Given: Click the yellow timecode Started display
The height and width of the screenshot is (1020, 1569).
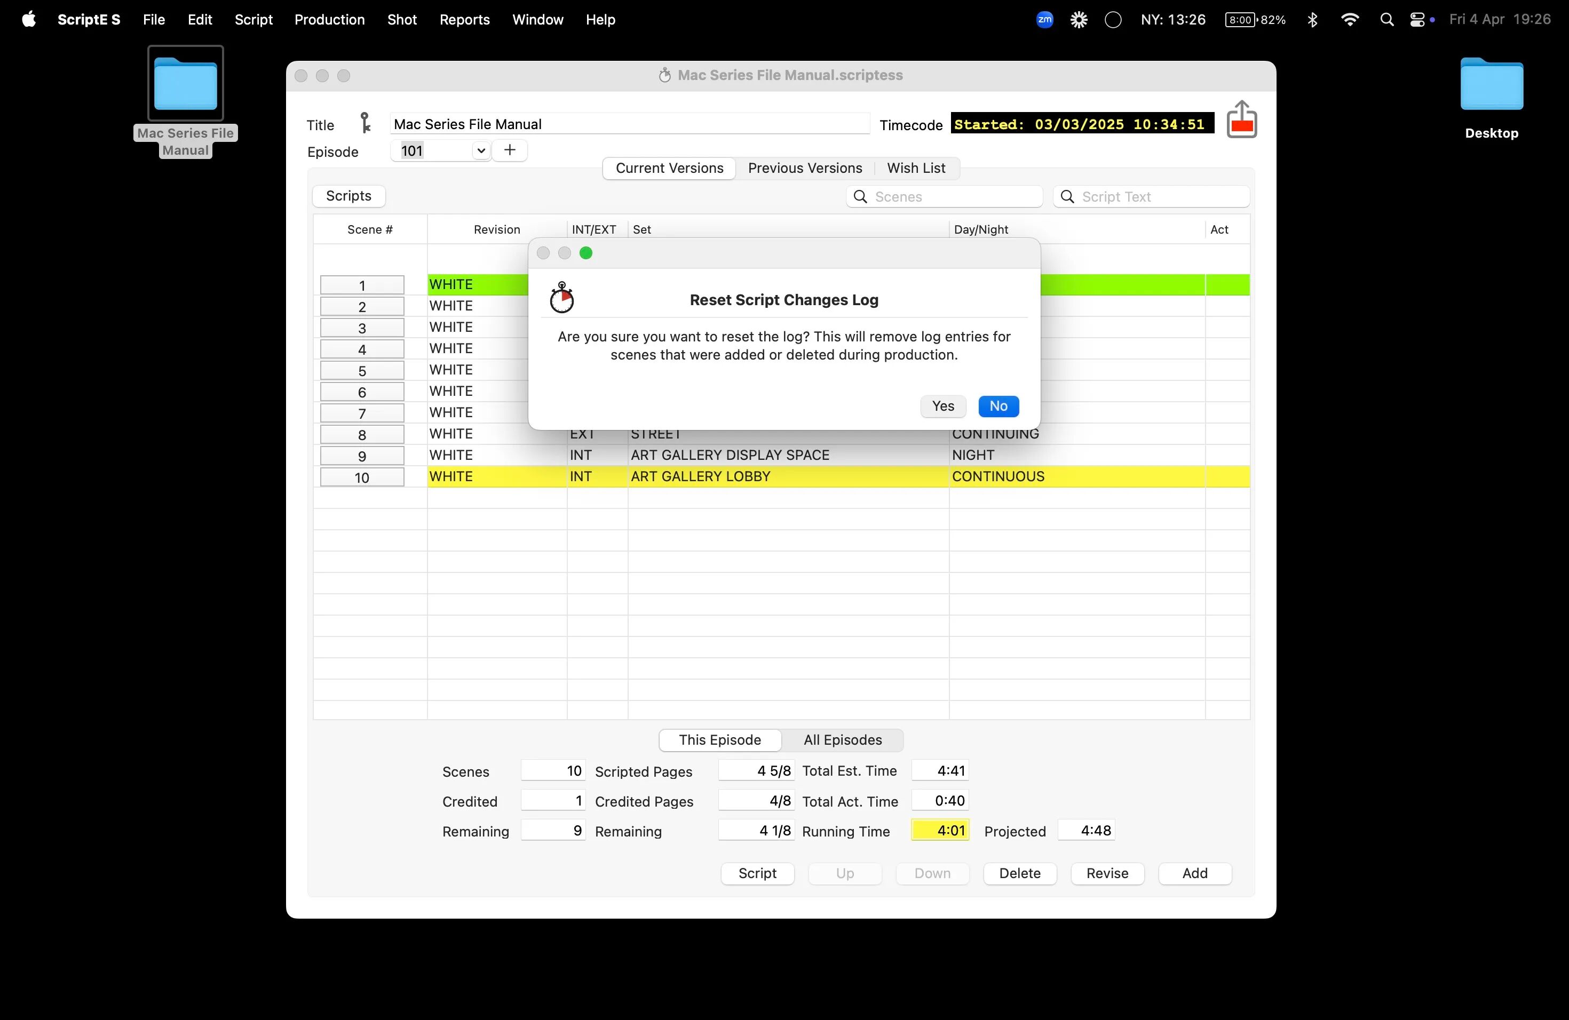Looking at the screenshot, I should pos(1081,124).
